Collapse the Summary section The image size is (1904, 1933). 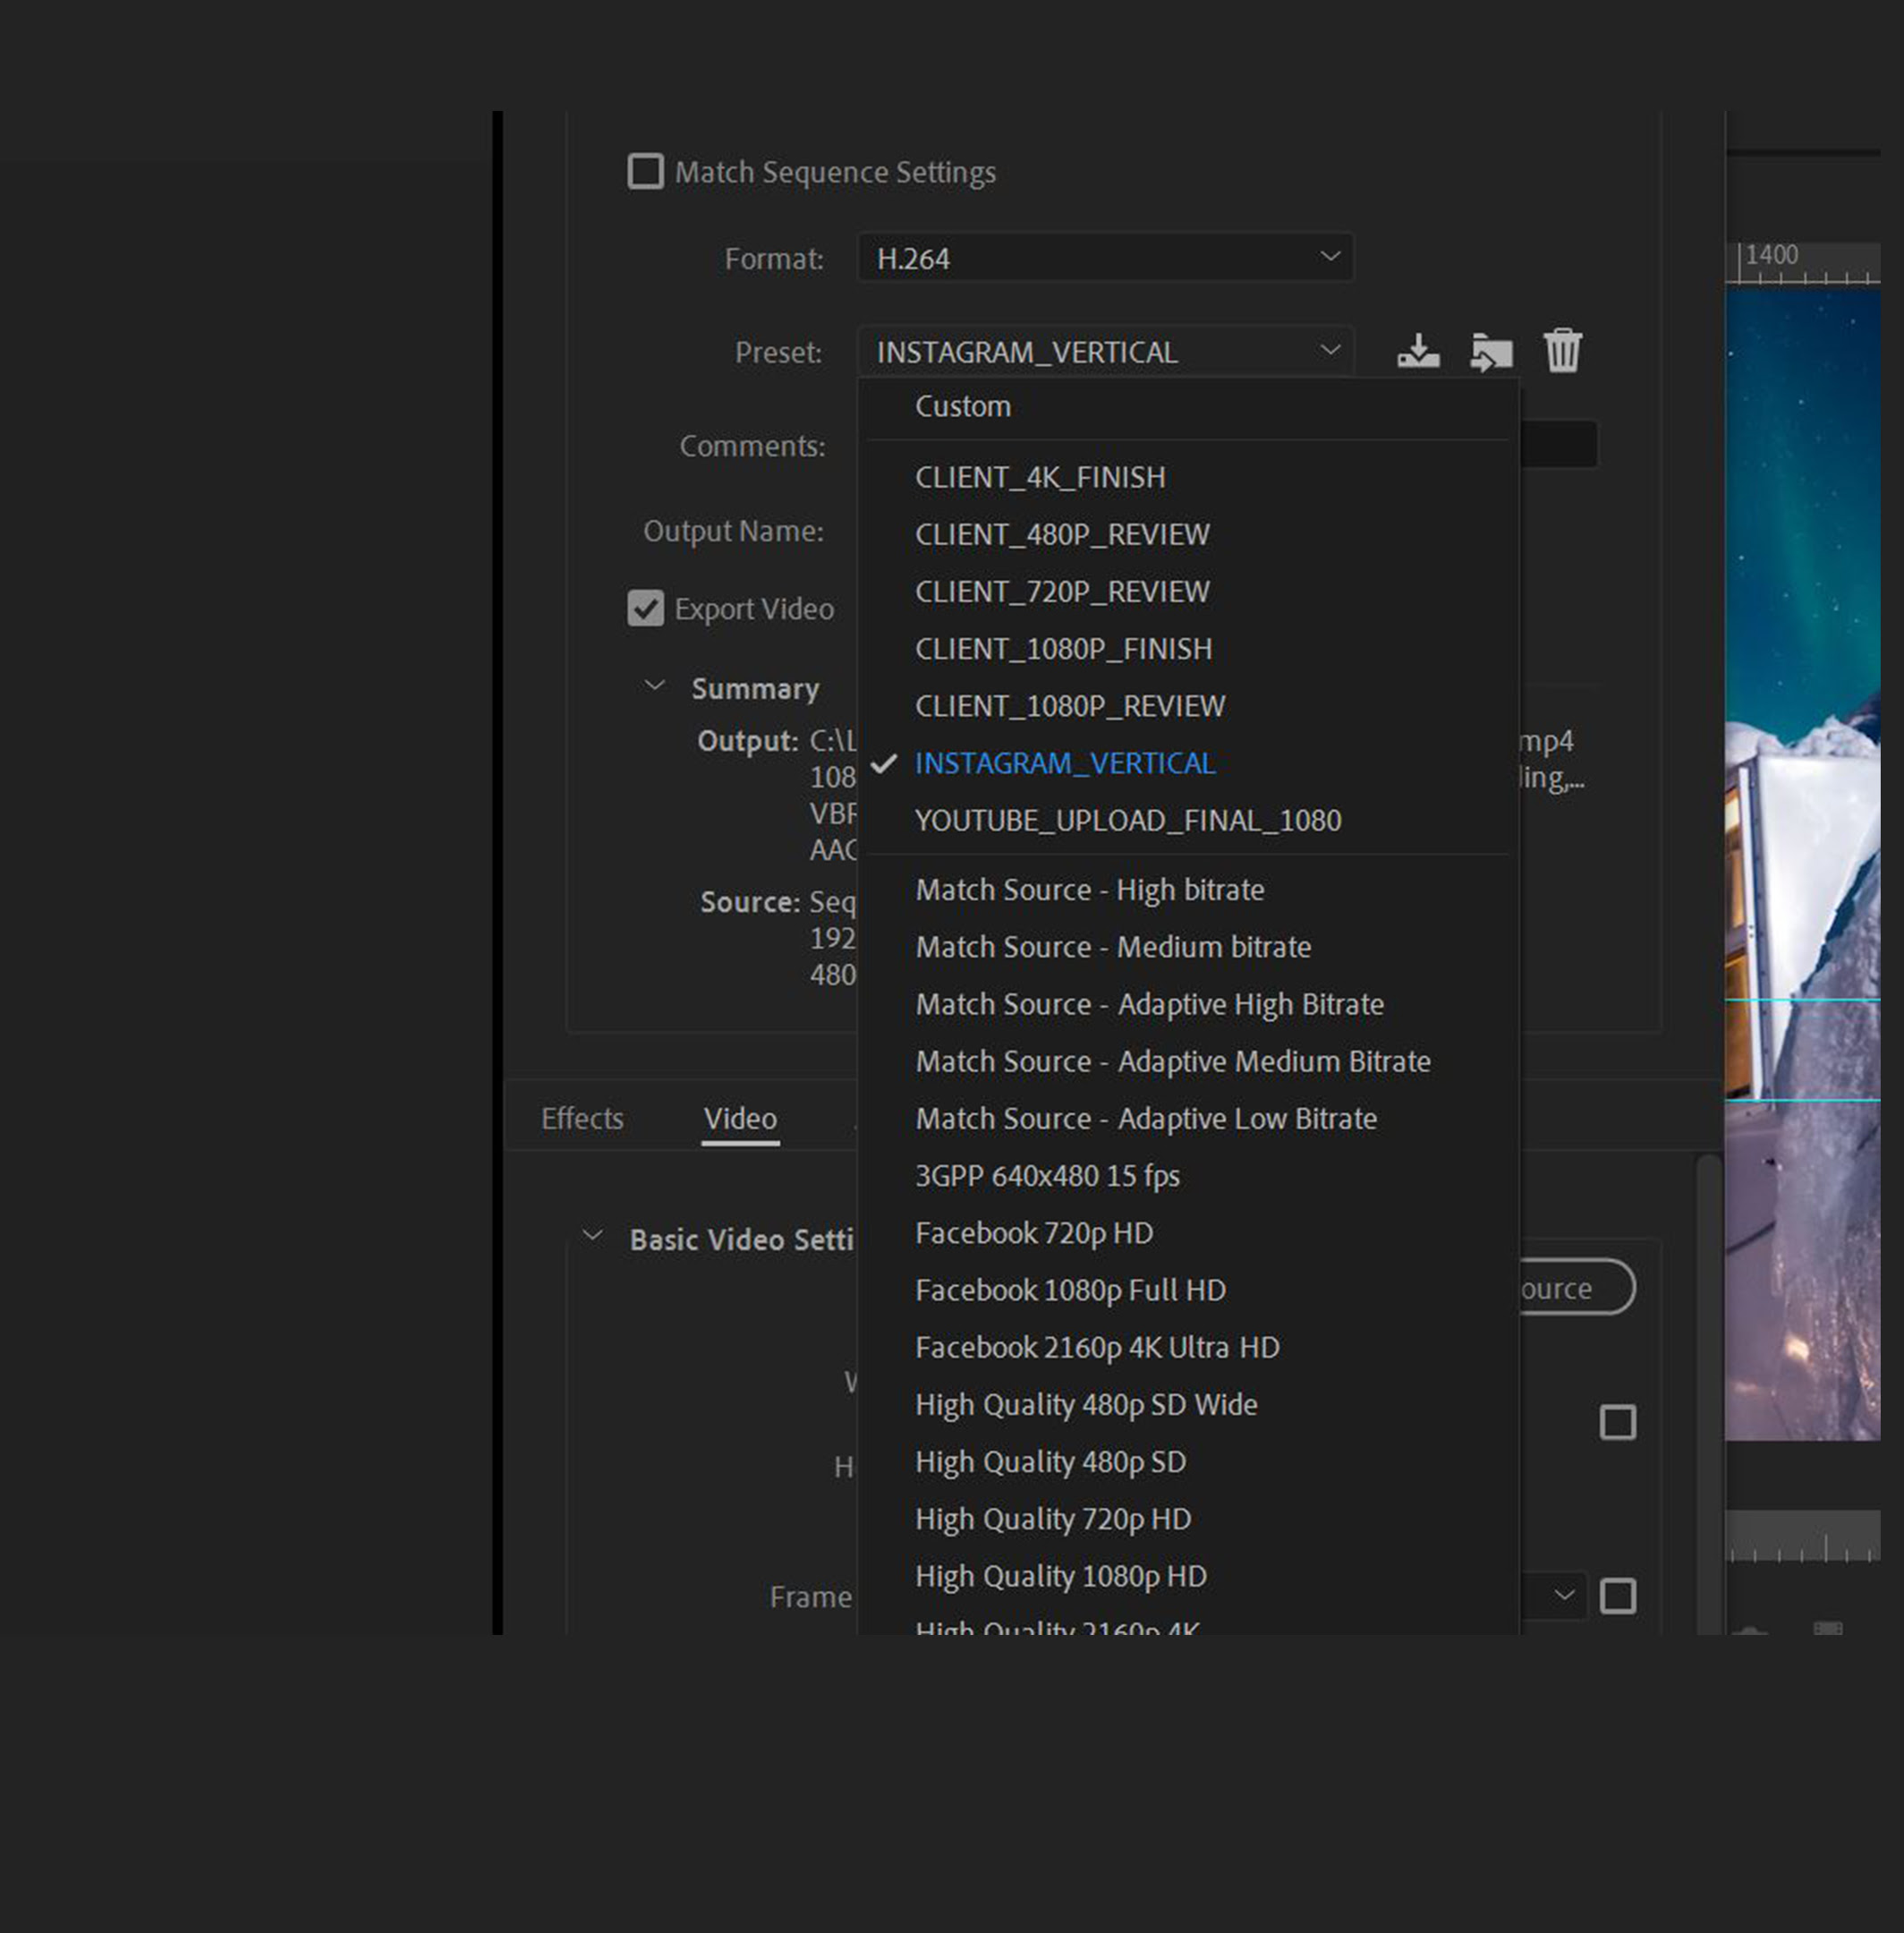(x=655, y=686)
